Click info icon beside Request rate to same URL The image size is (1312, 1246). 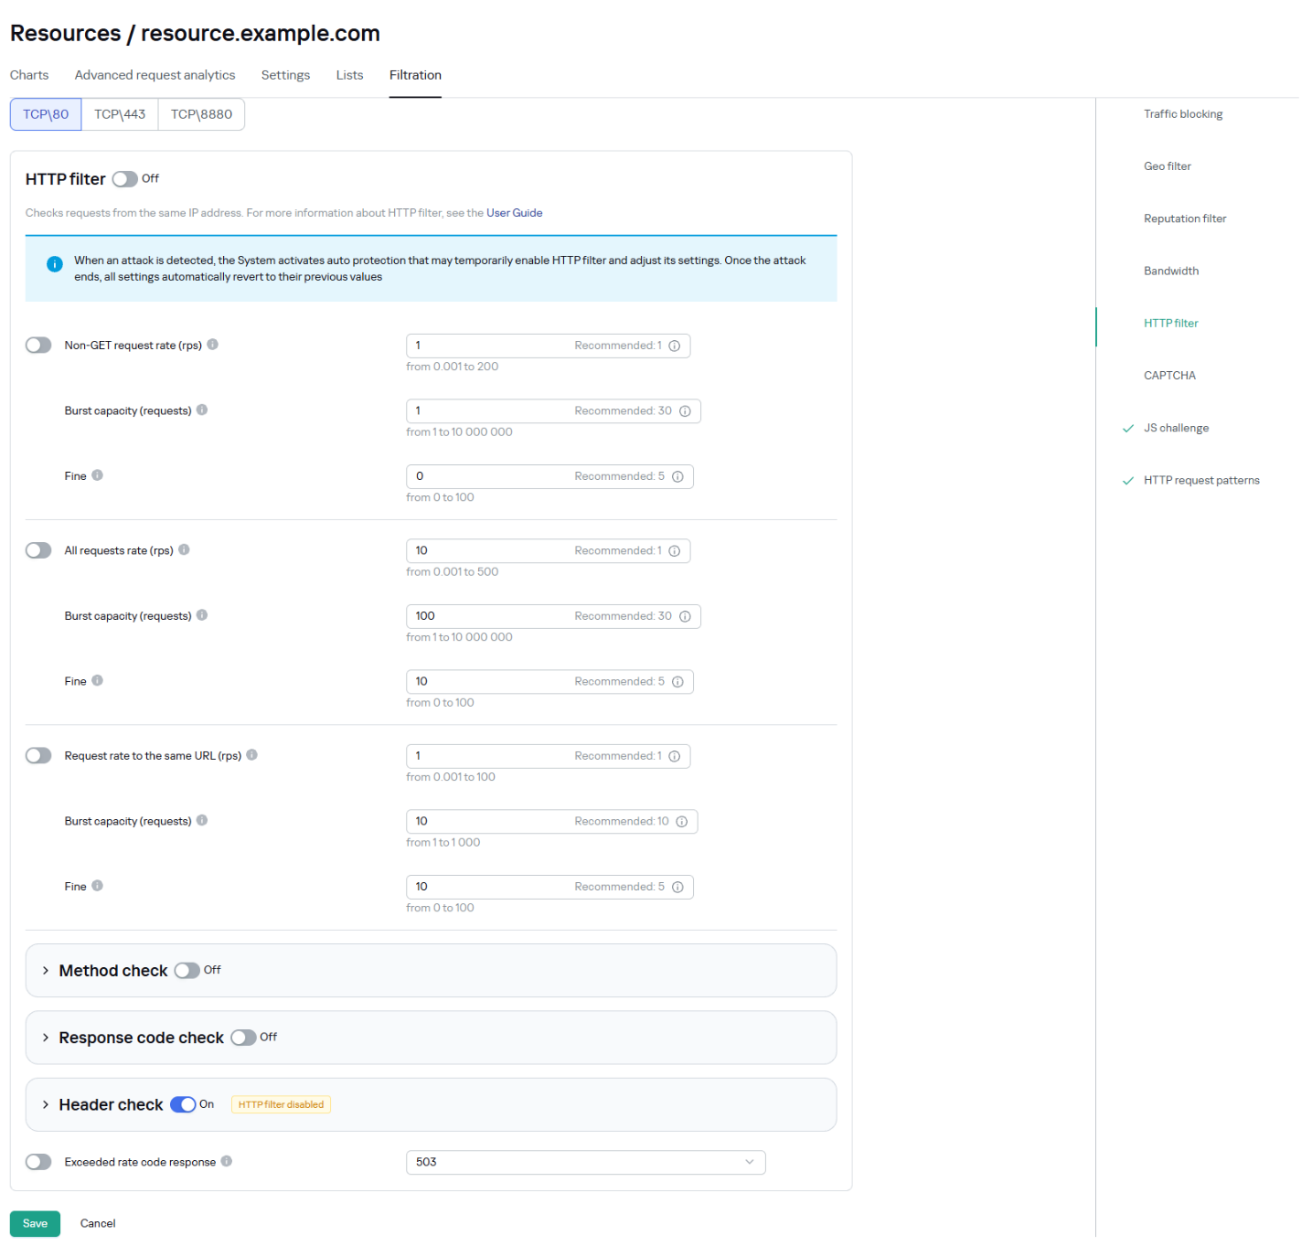pos(252,755)
